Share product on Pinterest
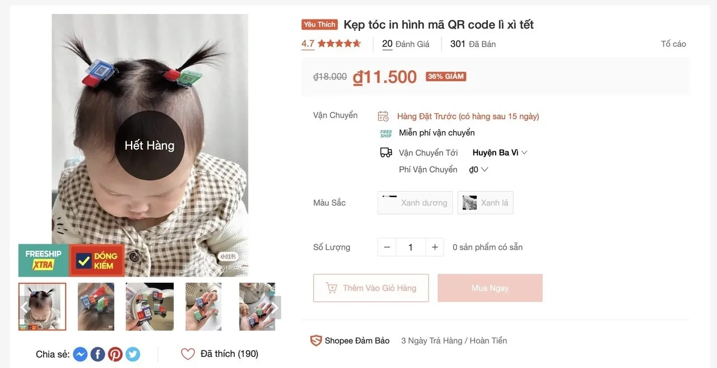This screenshot has width=717, height=368. point(115,354)
